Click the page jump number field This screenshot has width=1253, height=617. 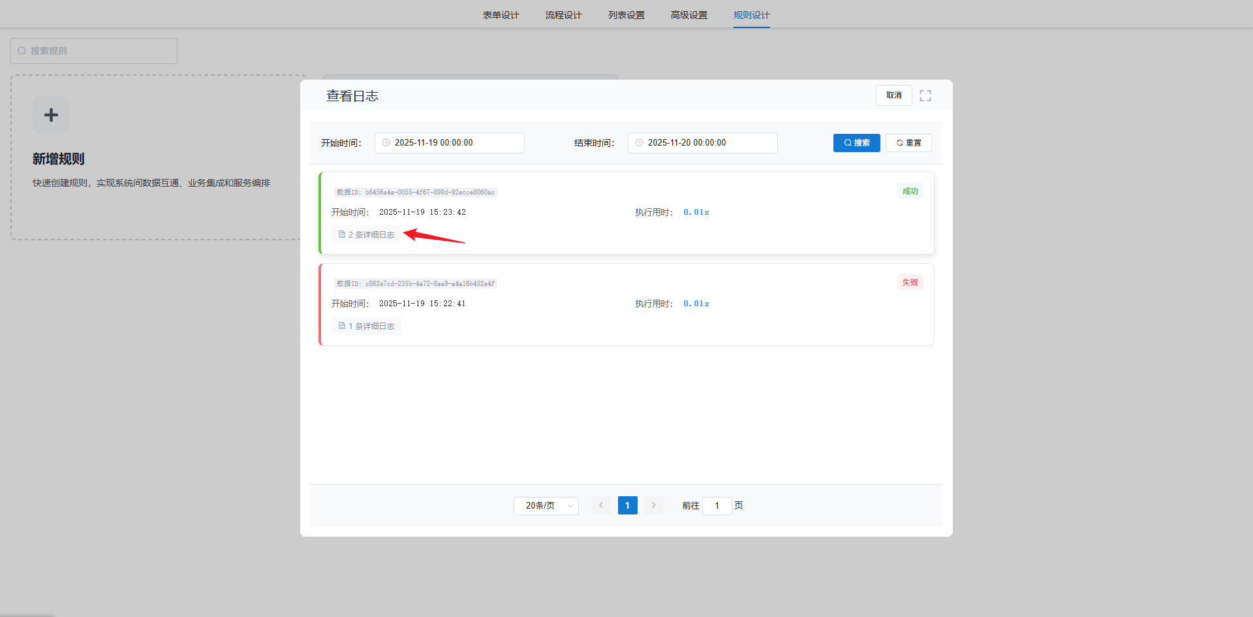[717, 505]
